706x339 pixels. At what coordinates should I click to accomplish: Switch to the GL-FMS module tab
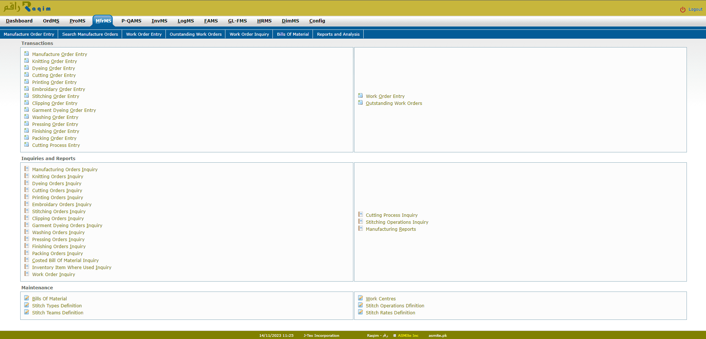[237, 21]
